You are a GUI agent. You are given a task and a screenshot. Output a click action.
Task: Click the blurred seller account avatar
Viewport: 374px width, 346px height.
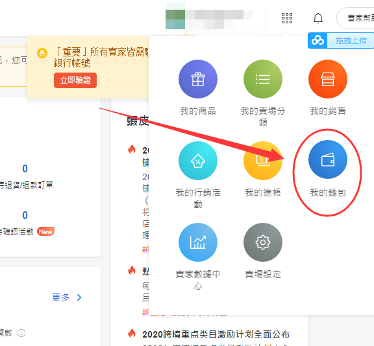pyautogui.click(x=175, y=19)
